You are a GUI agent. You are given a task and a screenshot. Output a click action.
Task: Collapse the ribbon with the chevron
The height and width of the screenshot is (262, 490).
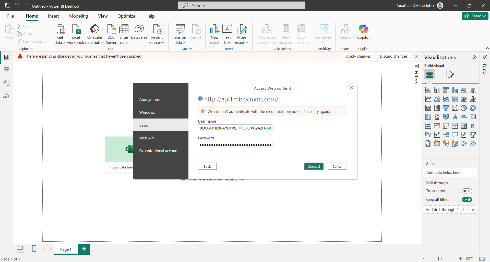click(487, 48)
